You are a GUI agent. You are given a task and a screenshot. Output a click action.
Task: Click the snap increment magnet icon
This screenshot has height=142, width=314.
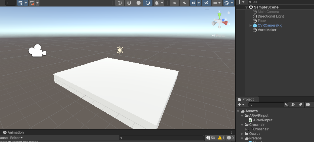32,3
